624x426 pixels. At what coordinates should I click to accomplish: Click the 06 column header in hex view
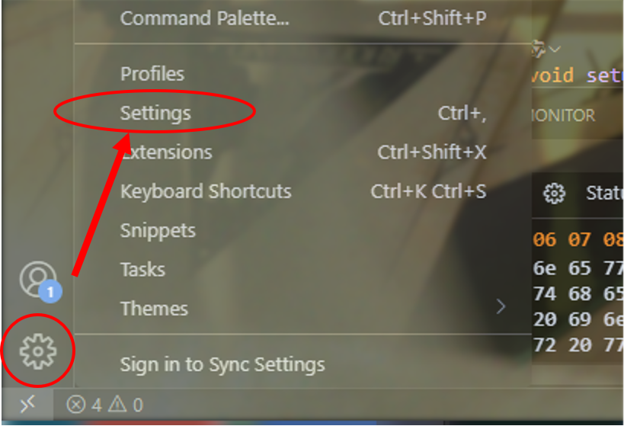(544, 240)
